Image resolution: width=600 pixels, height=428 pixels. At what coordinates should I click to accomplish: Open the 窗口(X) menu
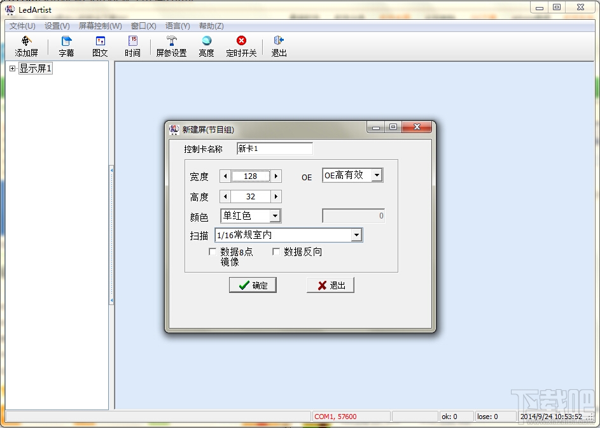(x=144, y=26)
